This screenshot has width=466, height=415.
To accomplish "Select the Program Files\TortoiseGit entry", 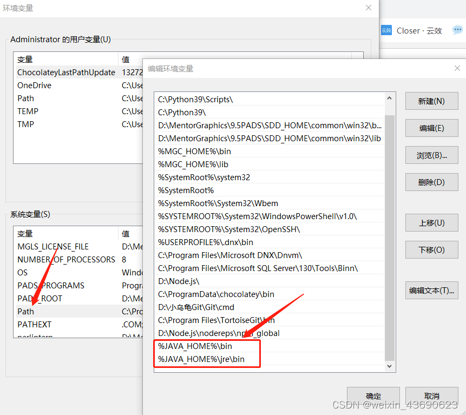I will pyautogui.click(x=270, y=320).
